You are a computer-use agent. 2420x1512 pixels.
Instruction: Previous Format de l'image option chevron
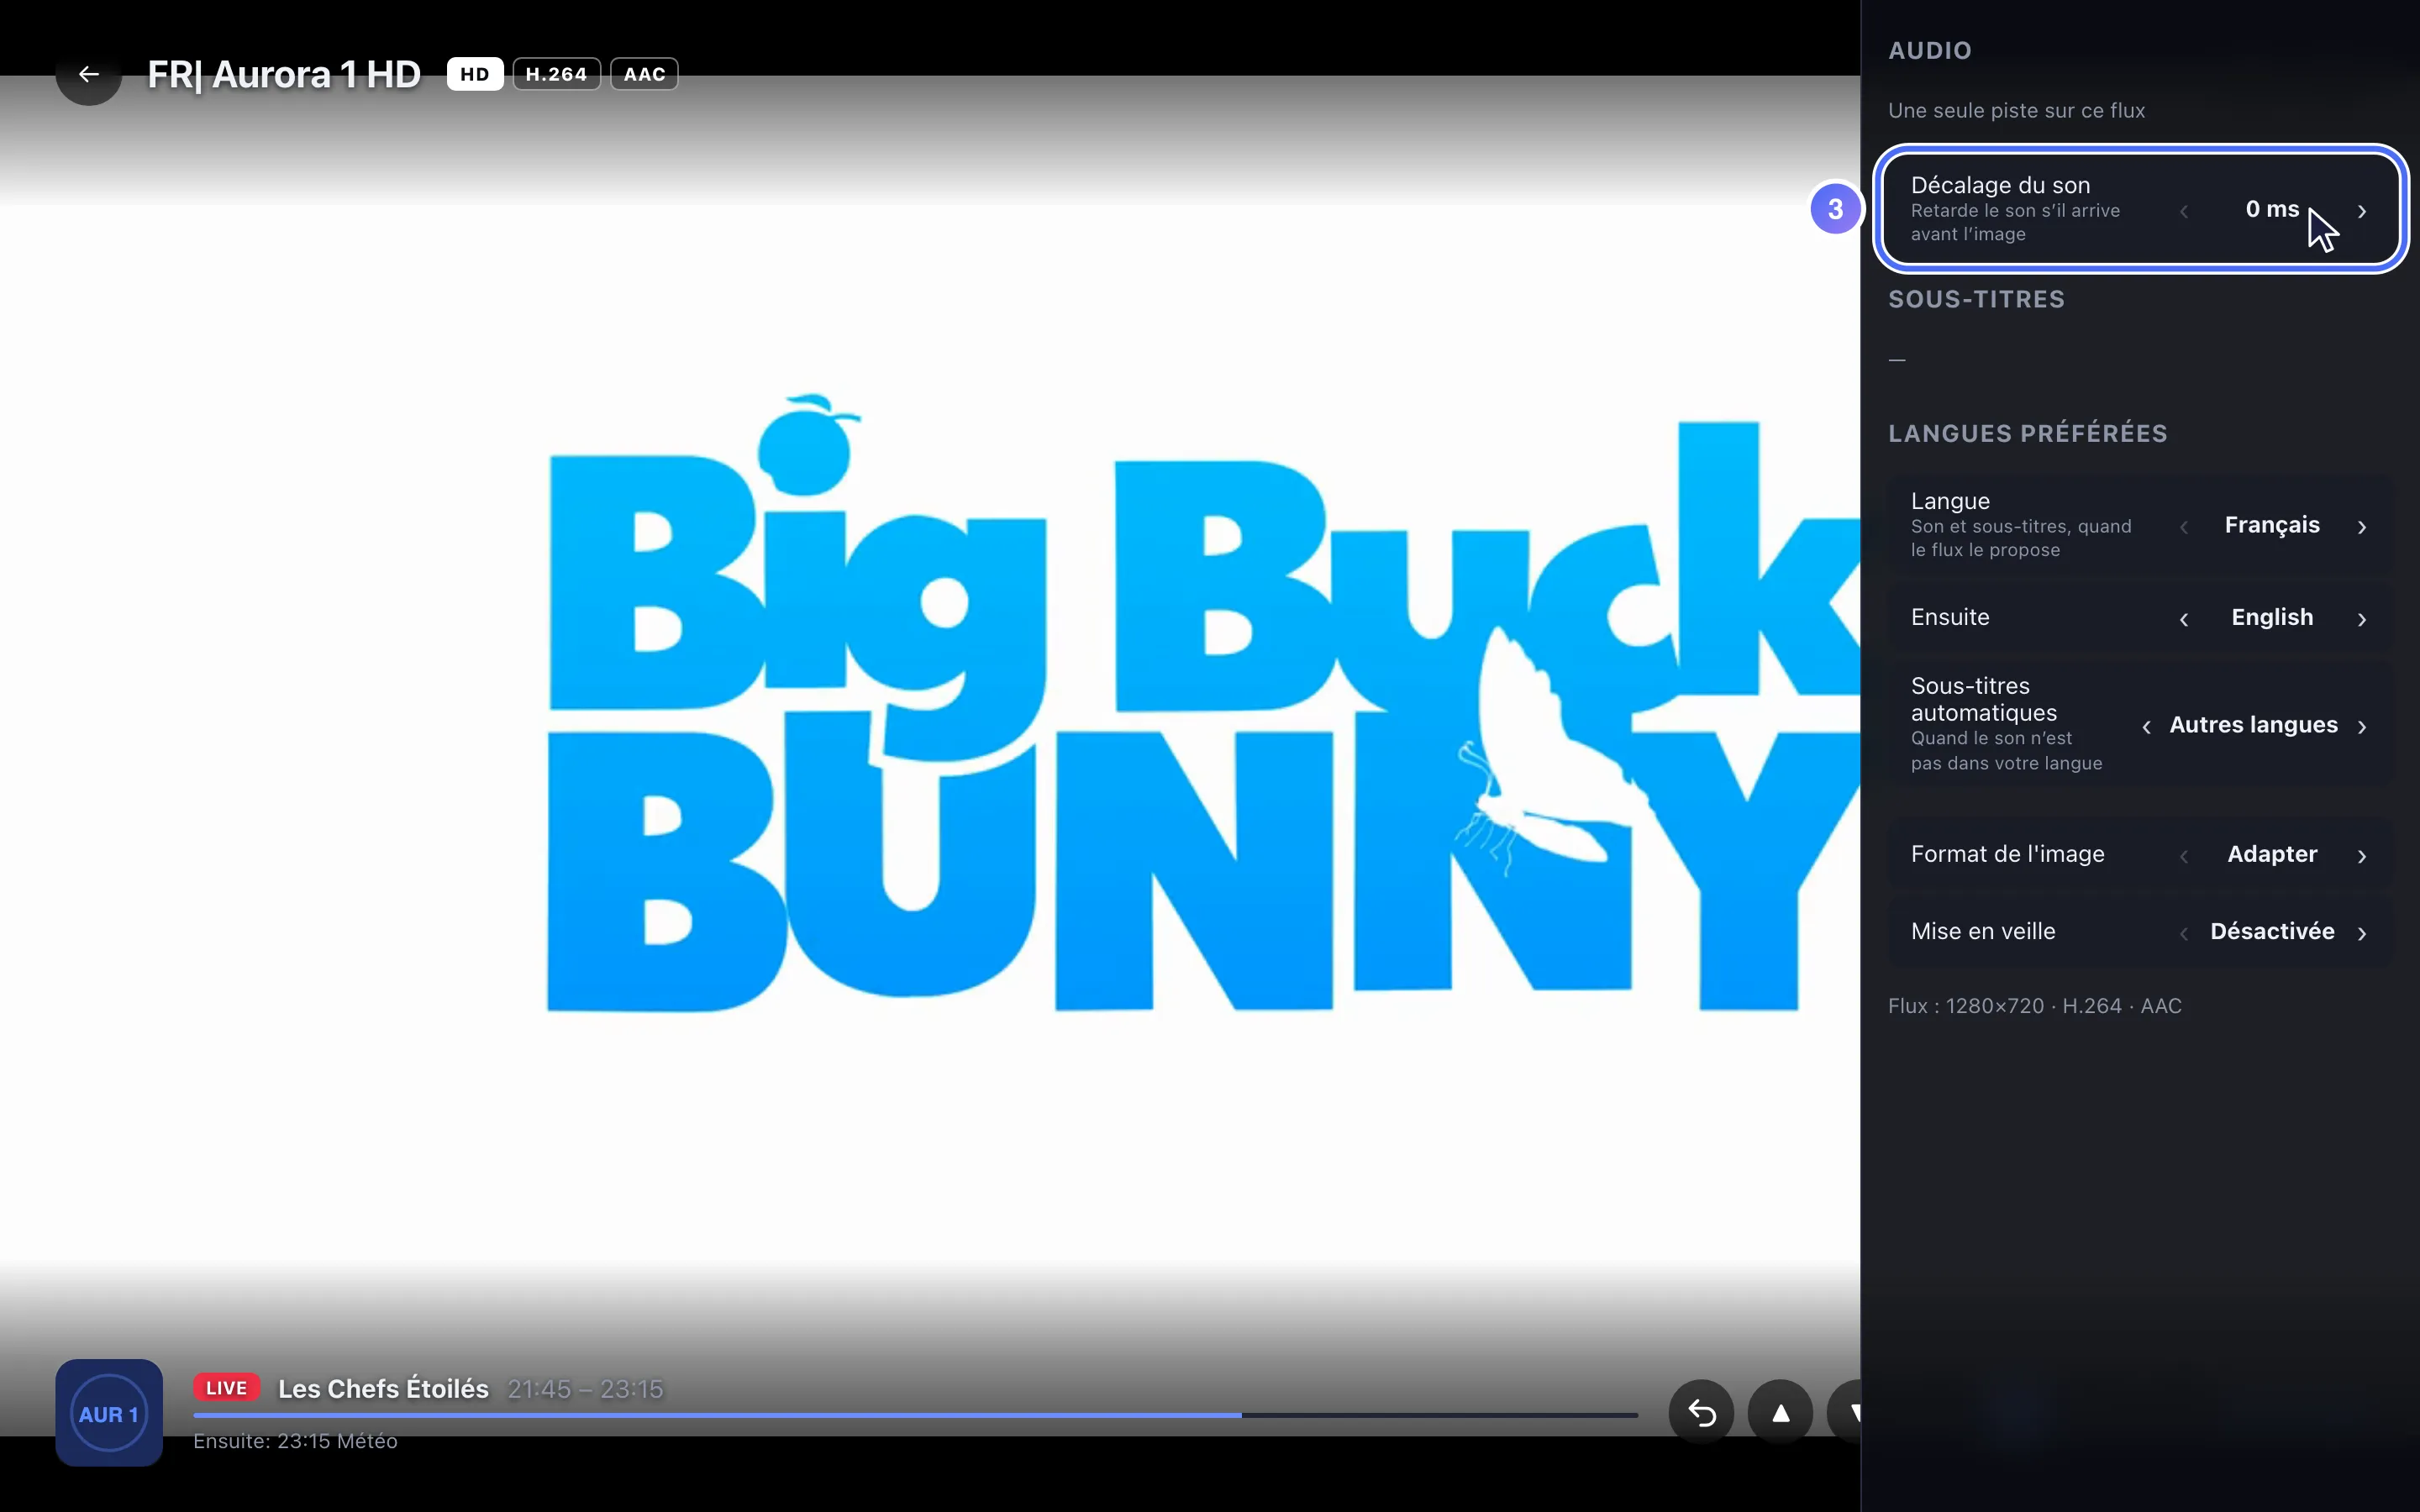(2184, 856)
